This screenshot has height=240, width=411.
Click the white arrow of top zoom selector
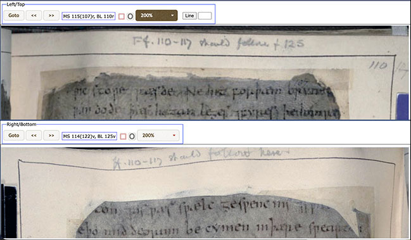(172, 15)
